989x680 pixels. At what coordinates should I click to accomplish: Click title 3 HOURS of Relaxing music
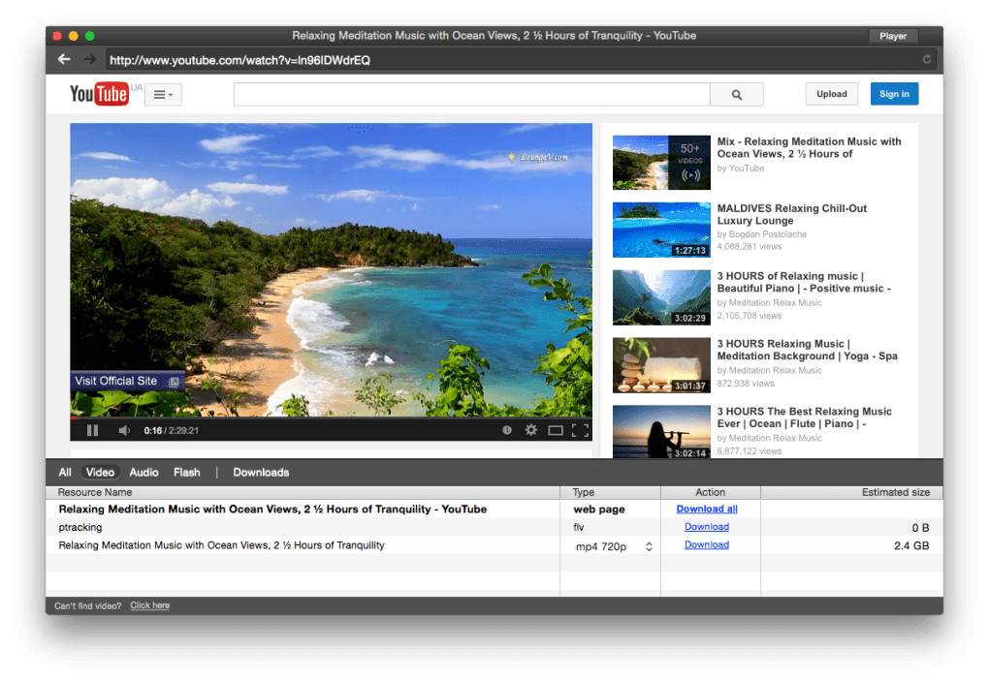[x=804, y=282]
